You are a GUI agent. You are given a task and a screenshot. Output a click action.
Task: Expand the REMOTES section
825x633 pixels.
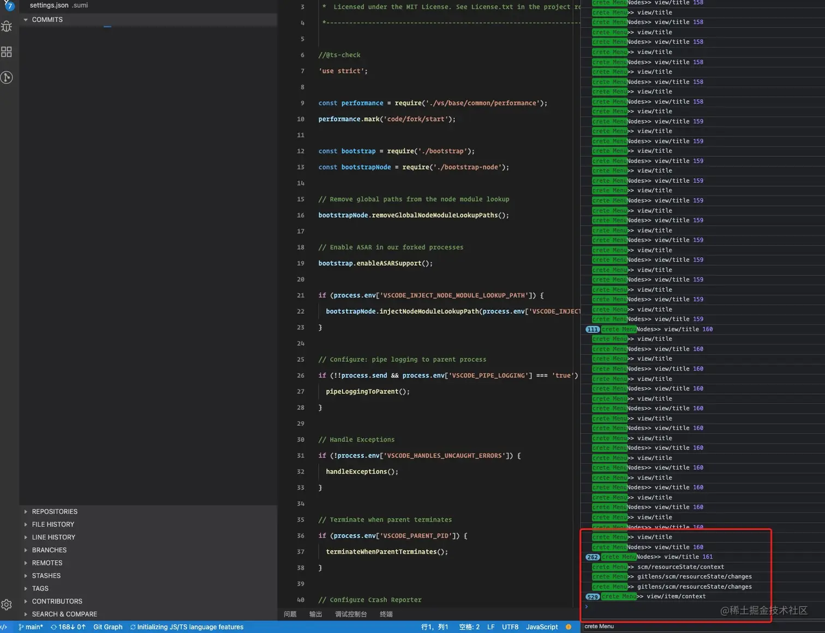click(x=148, y=563)
